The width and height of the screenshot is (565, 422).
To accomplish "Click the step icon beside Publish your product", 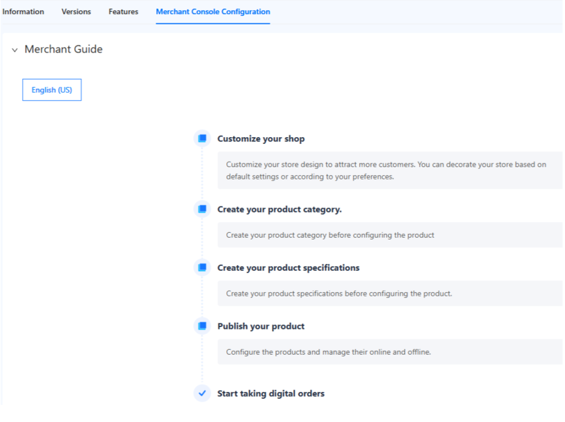I will (202, 326).
